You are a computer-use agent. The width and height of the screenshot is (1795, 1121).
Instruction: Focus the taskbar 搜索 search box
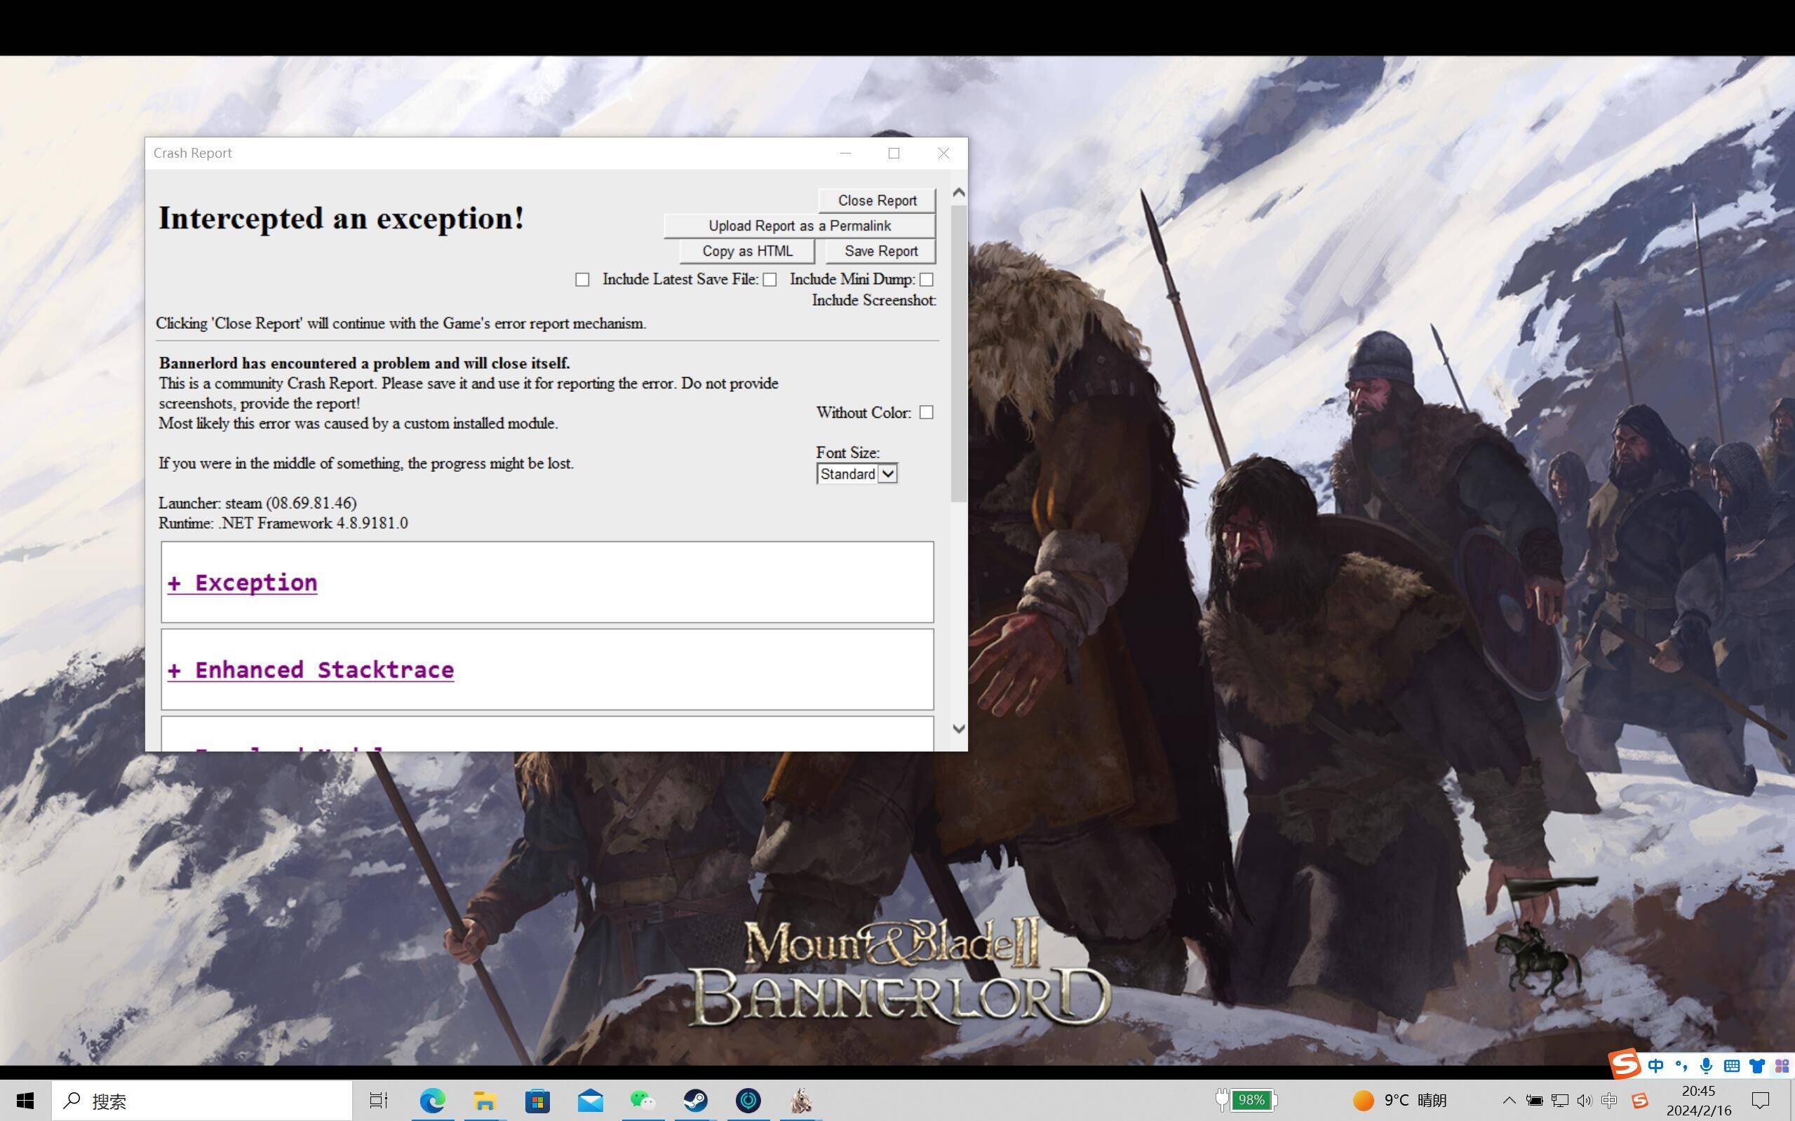pos(202,1100)
